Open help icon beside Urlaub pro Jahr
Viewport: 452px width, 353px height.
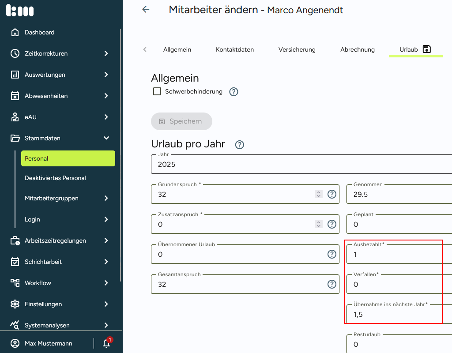(x=240, y=145)
